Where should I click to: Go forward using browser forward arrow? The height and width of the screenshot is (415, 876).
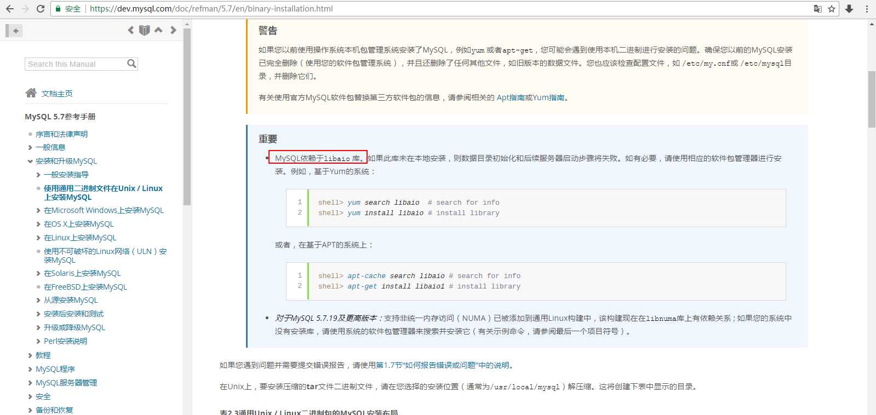[25, 9]
